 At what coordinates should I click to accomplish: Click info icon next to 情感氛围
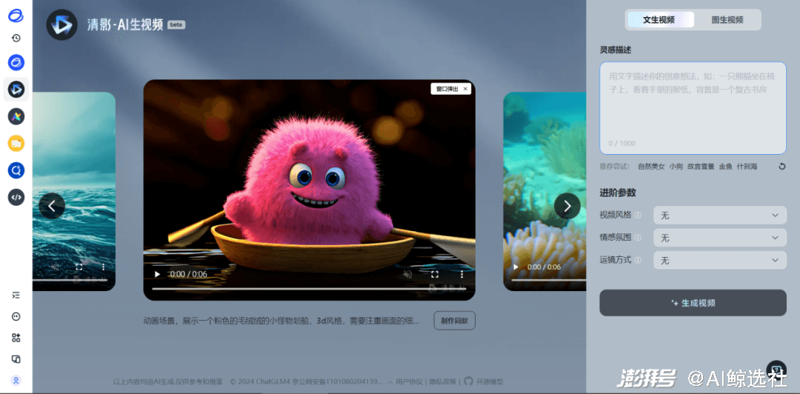click(x=638, y=237)
